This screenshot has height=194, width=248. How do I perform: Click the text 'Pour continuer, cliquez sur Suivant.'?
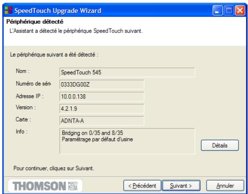(x=54, y=168)
